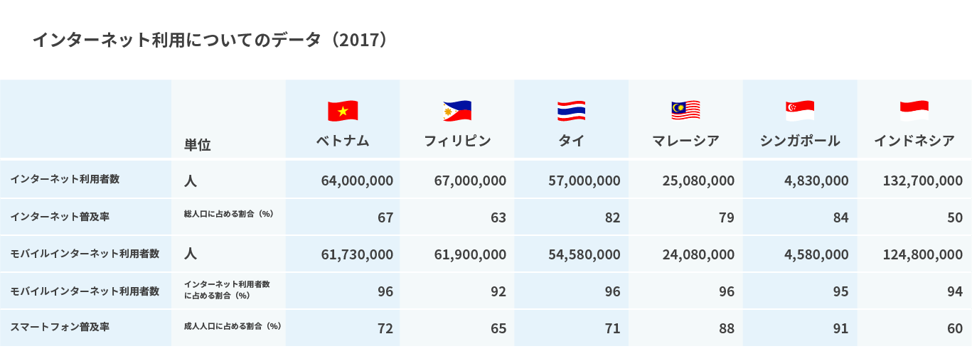Select Thailand's 54,580,000 mobile users cell

point(584,254)
